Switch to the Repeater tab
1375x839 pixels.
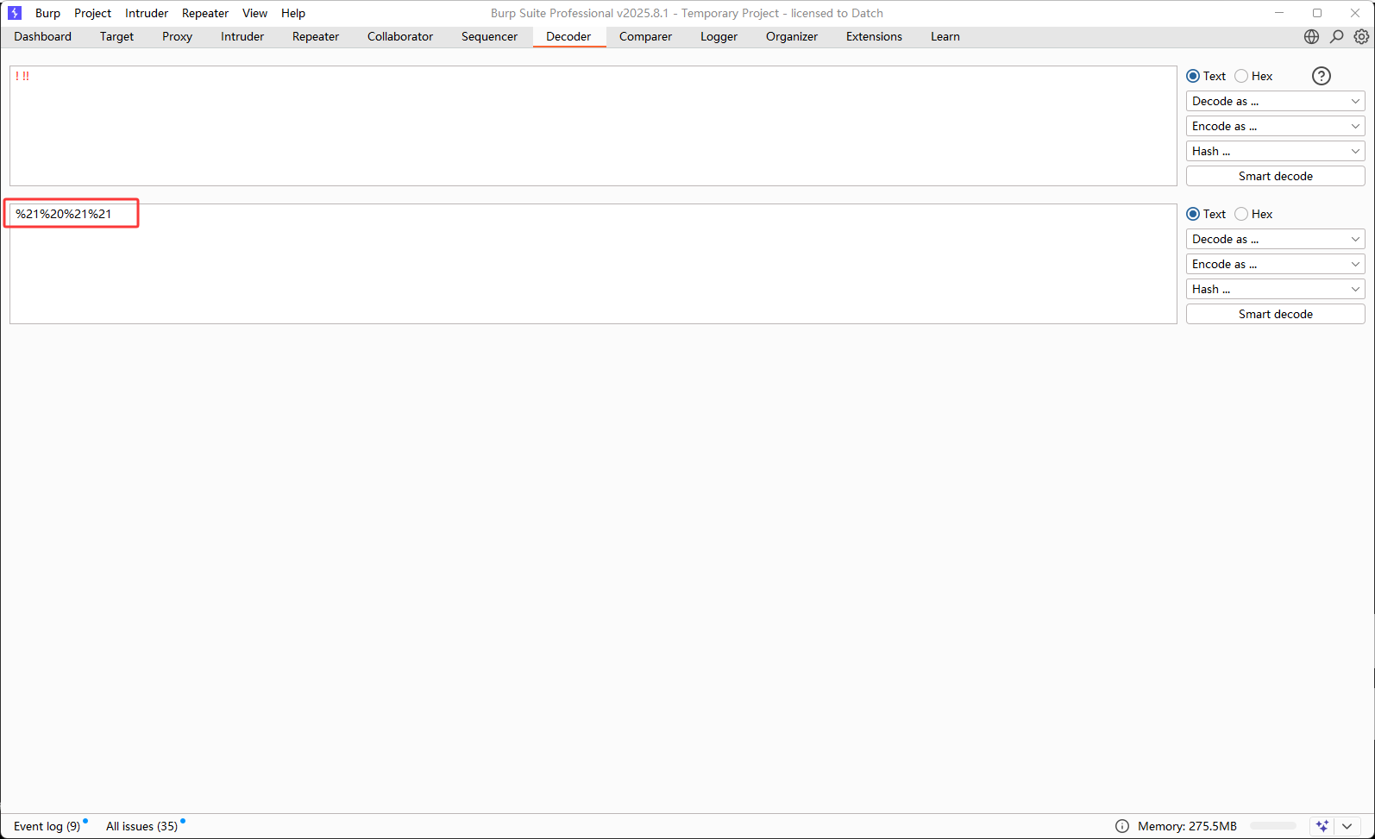316,36
